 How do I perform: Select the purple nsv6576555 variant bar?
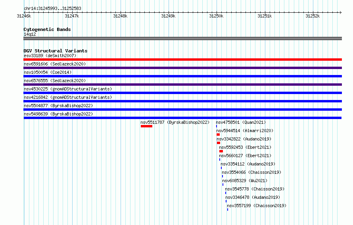click(x=182, y=85)
